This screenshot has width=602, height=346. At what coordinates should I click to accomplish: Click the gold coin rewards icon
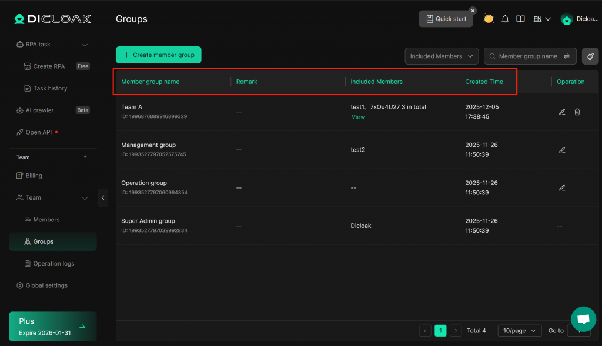(x=489, y=19)
